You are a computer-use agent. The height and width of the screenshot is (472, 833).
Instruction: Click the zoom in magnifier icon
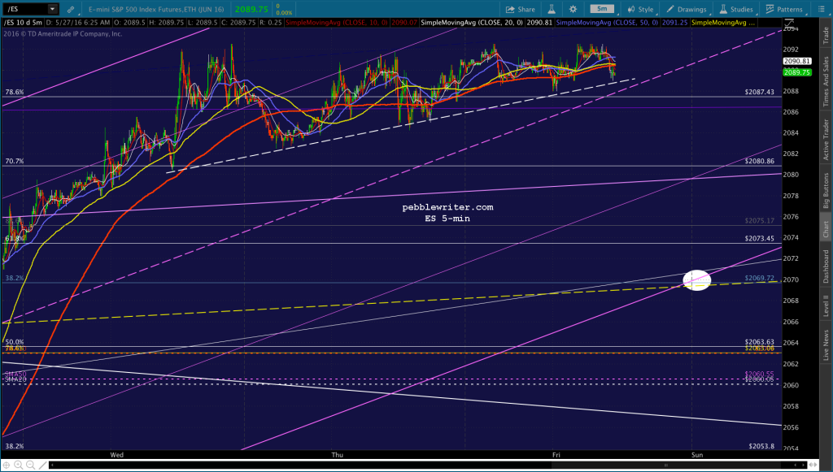tap(19, 466)
